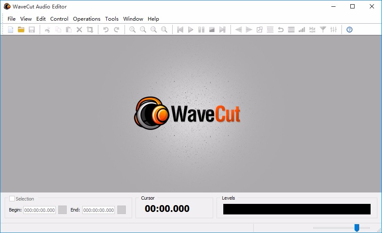Apply the Fade In effect icon
The image size is (382, 233).
[x=238, y=30]
